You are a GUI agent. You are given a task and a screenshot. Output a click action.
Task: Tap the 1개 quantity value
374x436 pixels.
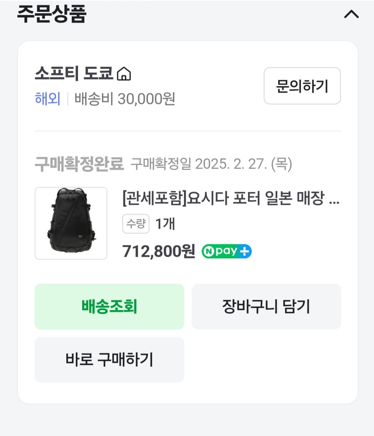165,224
